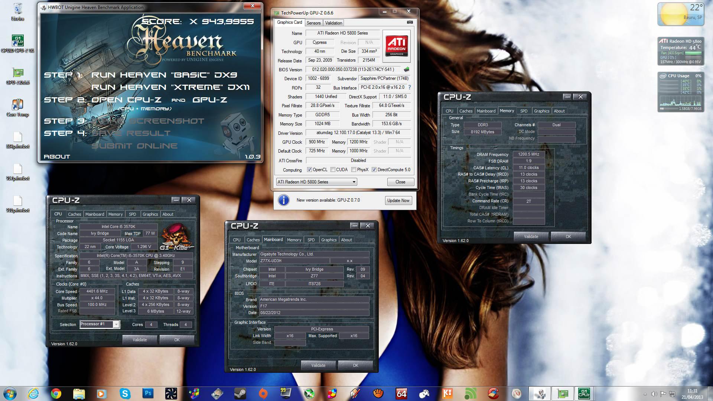Screen dimensions: 713x401
Task: Open AIDA64 from the taskbar
Action: 401,394
